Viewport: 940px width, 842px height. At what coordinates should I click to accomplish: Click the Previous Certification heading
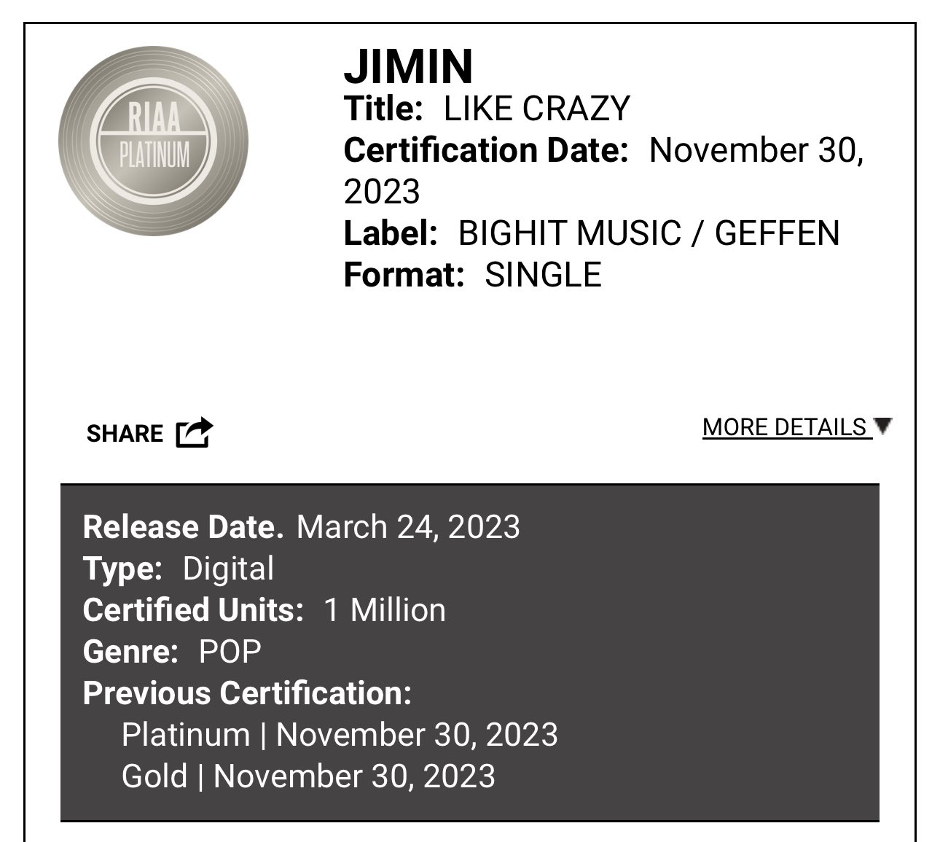tap(248, 693)
